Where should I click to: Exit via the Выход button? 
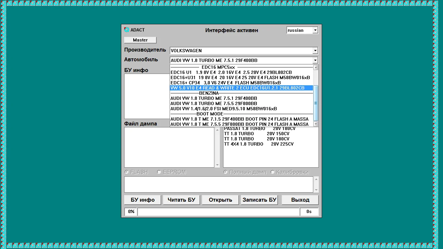(x=300, y=200)
